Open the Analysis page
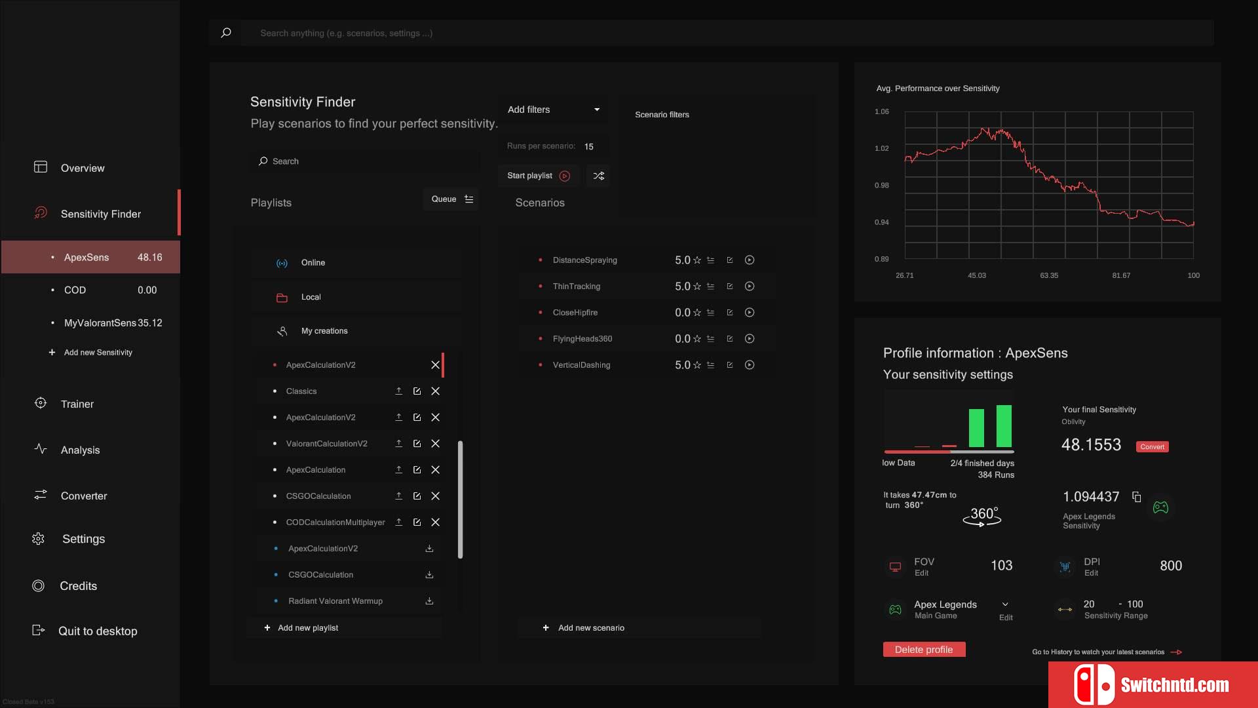Viewport: 1258px width, 708px height. coord(80,450)
